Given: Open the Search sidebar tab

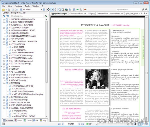Looking at the screenshot, I should point(35,120).
